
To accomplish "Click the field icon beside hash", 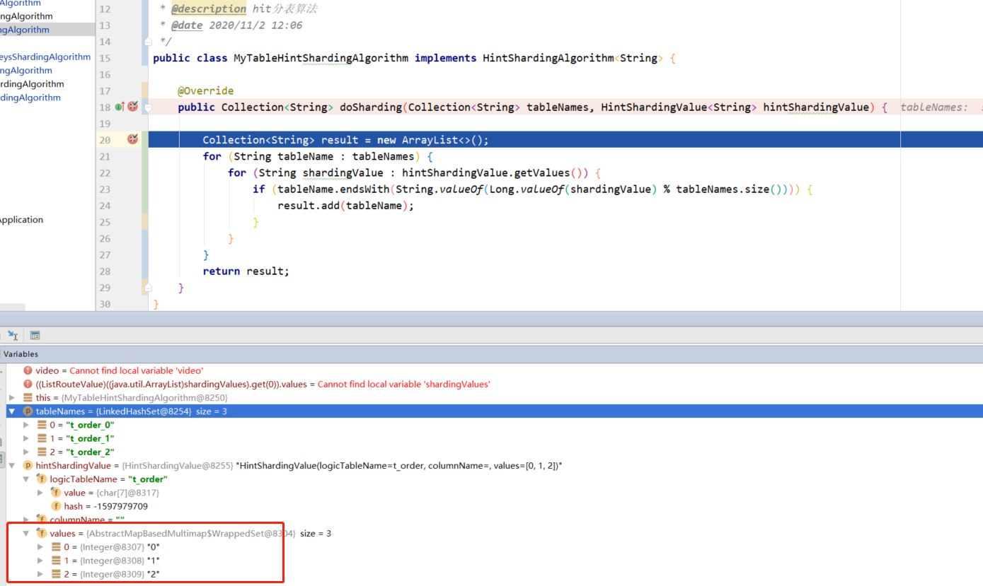I will point(57,506).
